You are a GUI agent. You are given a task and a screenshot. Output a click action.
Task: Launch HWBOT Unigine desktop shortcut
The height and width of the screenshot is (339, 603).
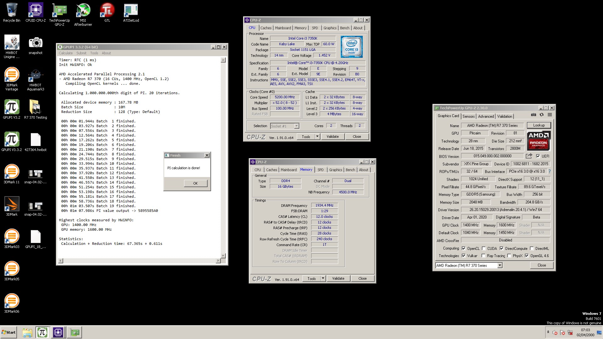pyautogui.click(x=12, y=47)
